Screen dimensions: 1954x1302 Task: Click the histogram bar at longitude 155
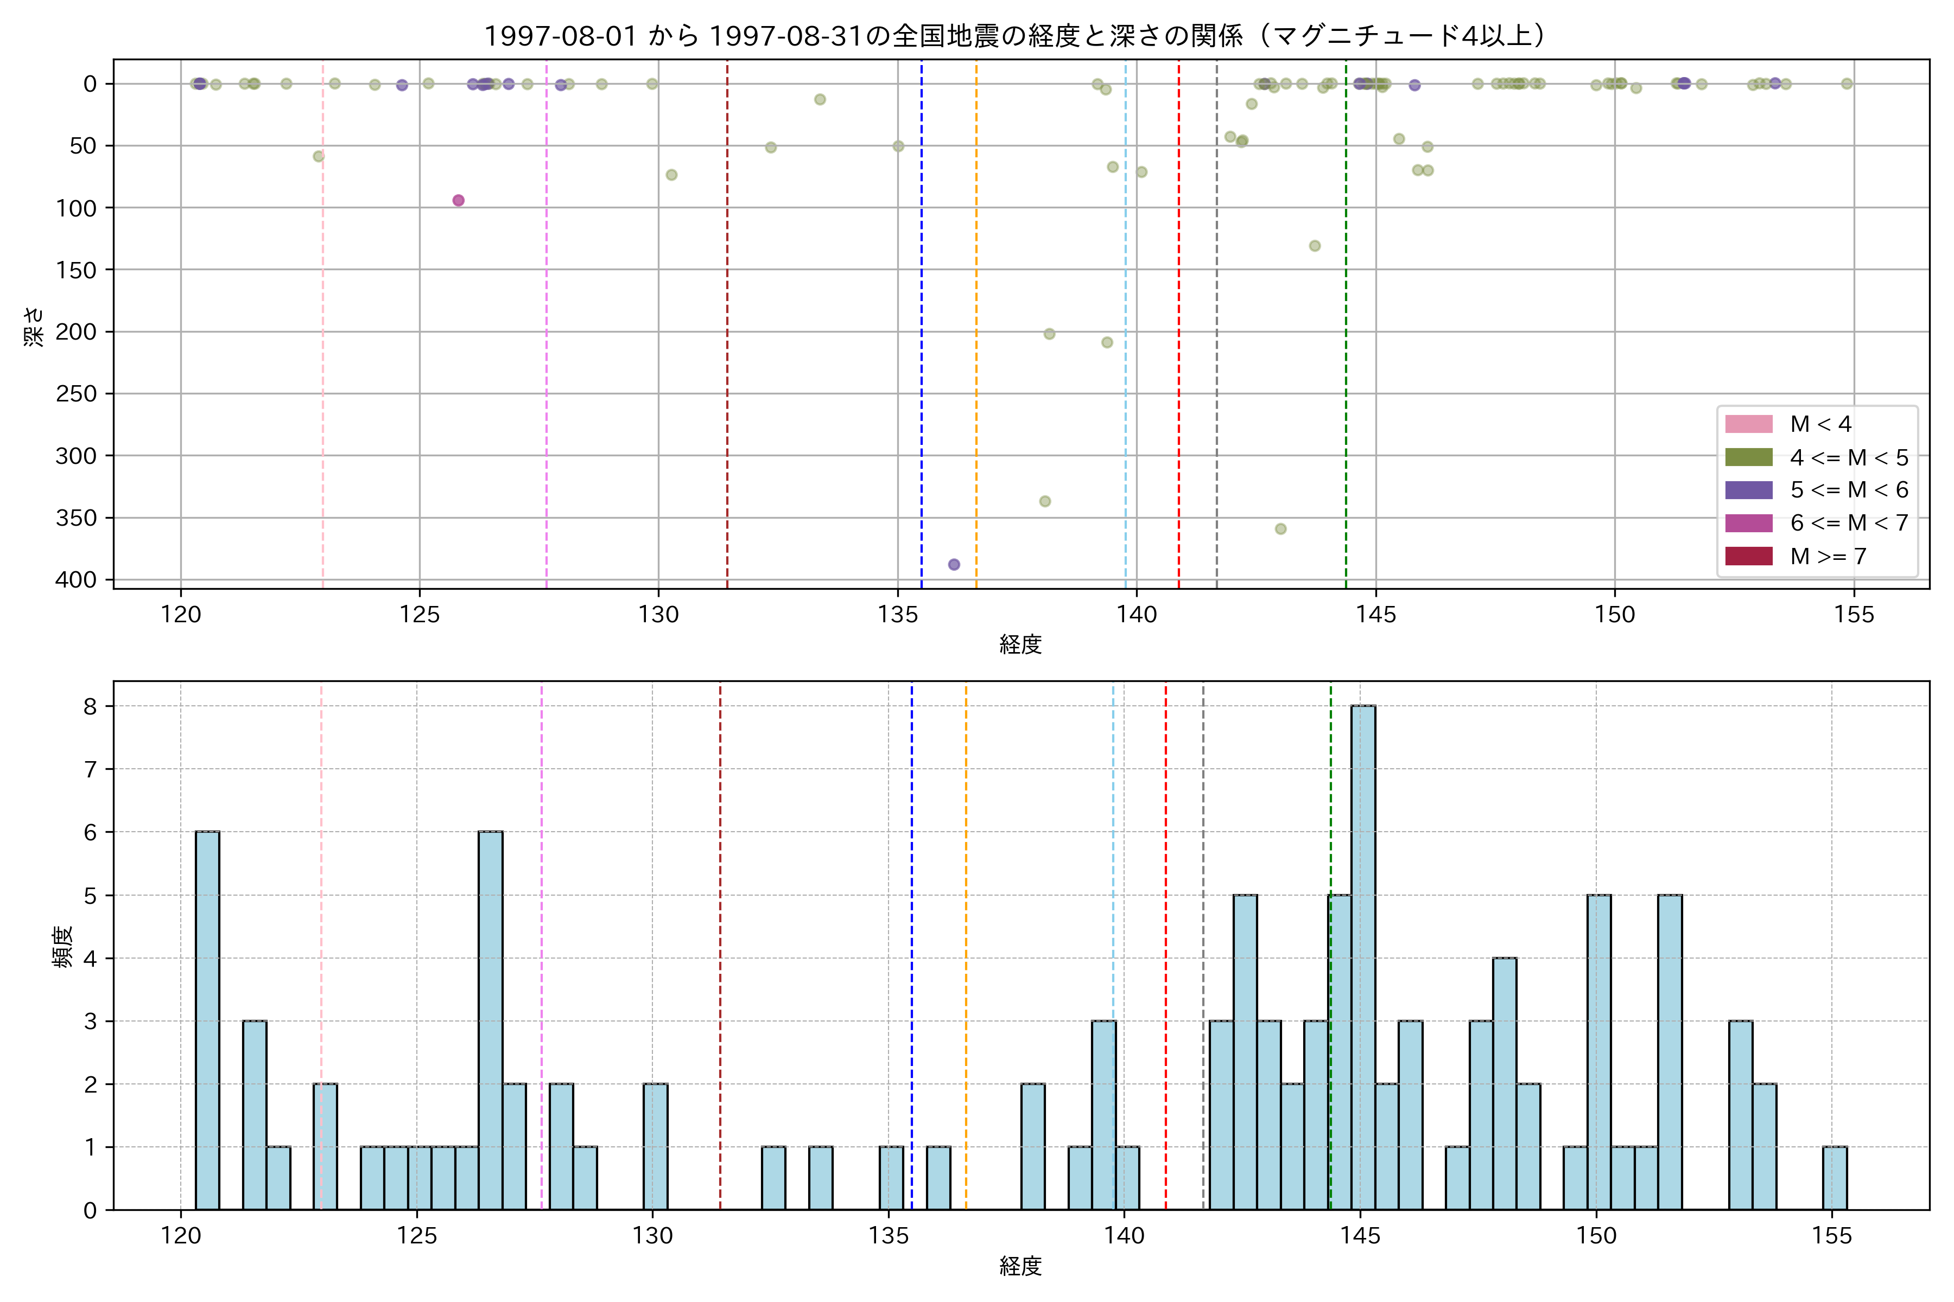point(1835,1177)
